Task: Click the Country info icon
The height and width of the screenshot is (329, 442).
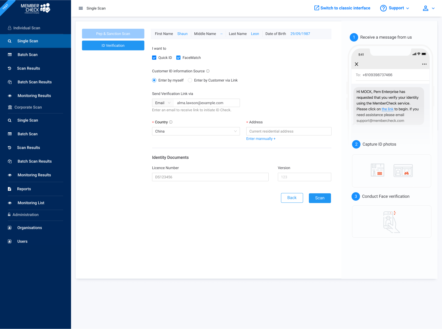Action: pos(171,122)
